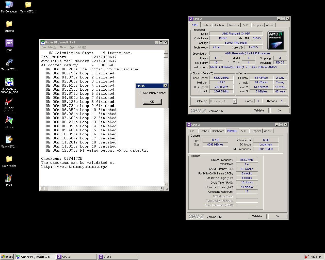Click Validate in the upper CPU-Z window
Image resolution: width=325 pixels, height=260 pixels.
259,110
